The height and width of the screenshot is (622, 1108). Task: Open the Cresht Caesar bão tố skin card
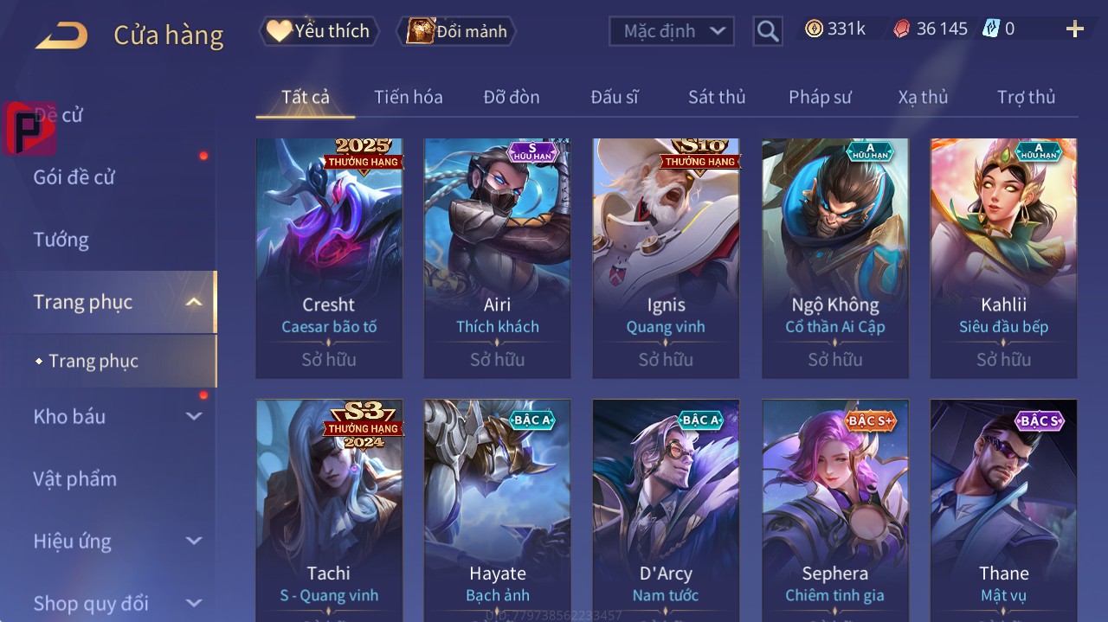pyautogui.click(x=329, y=258)
